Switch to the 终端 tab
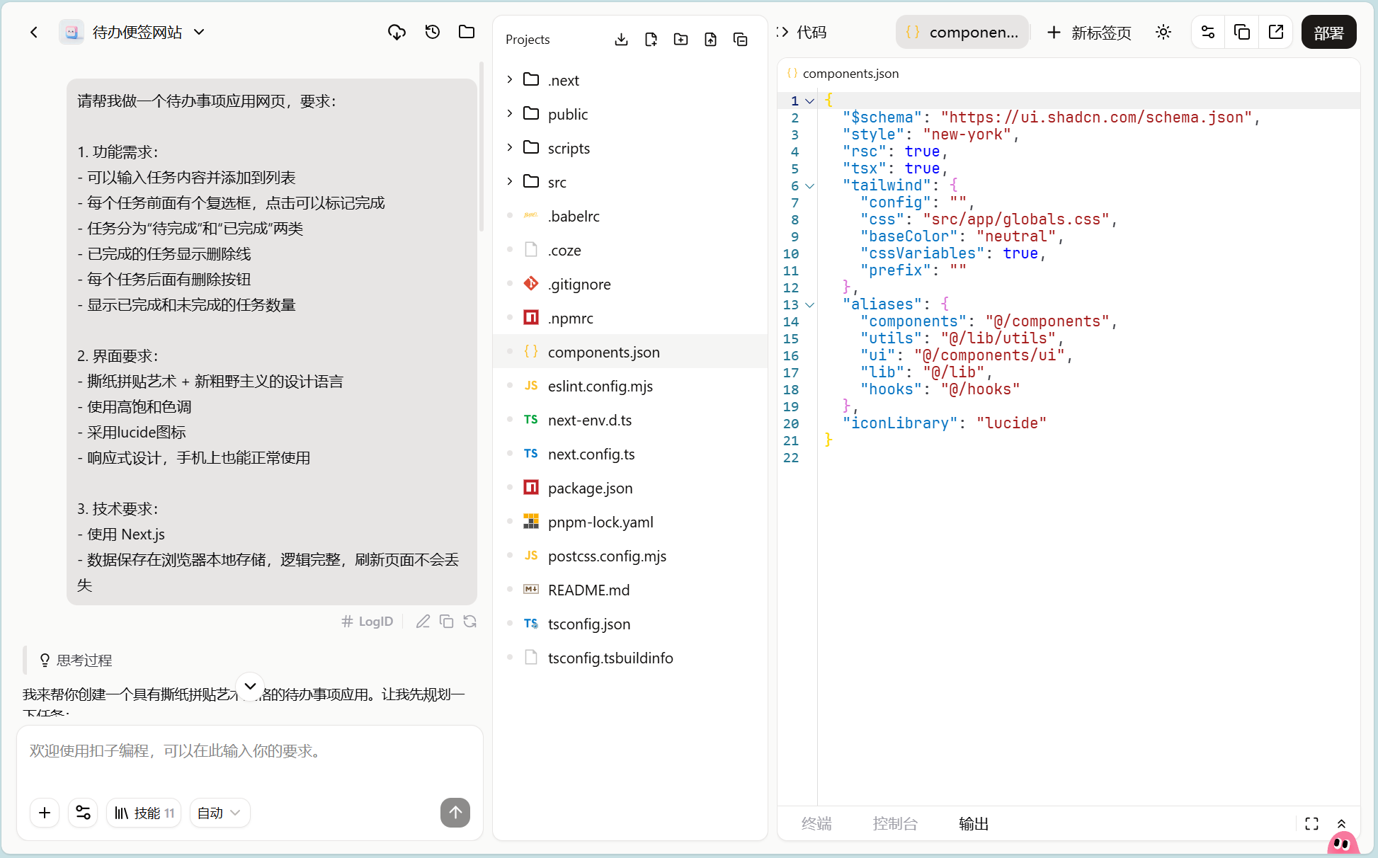The image size is (1378, 858). pos(816,823)
